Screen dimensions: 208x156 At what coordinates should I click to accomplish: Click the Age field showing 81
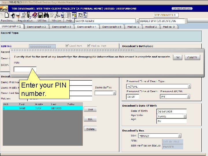(x=172, y=121)
